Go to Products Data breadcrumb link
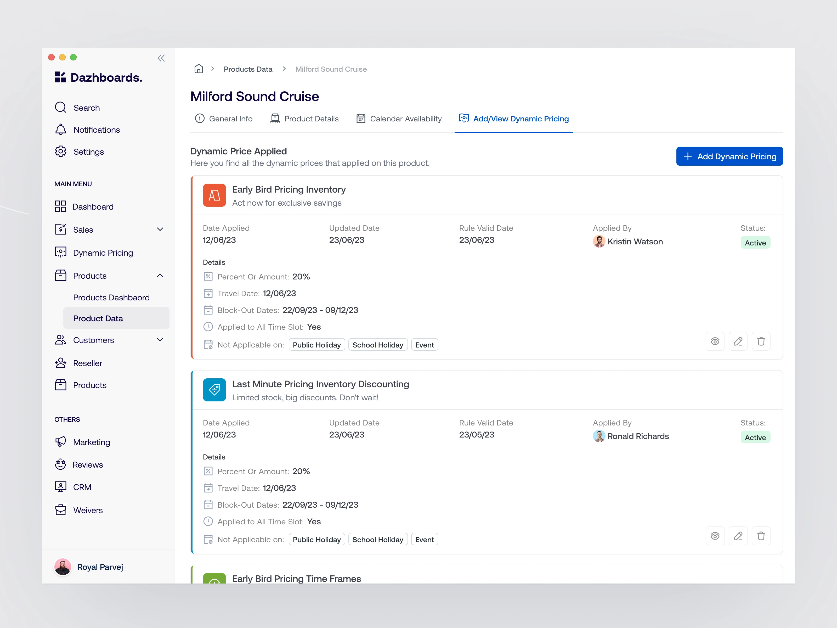This screenshot has height=628, width=837. pyautogui.click(x=248, y=69)
